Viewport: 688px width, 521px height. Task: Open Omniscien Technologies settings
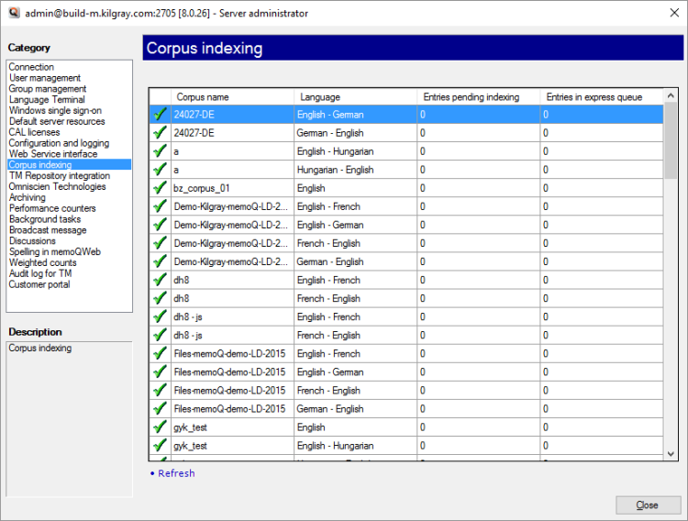click(x=57, y=186)
